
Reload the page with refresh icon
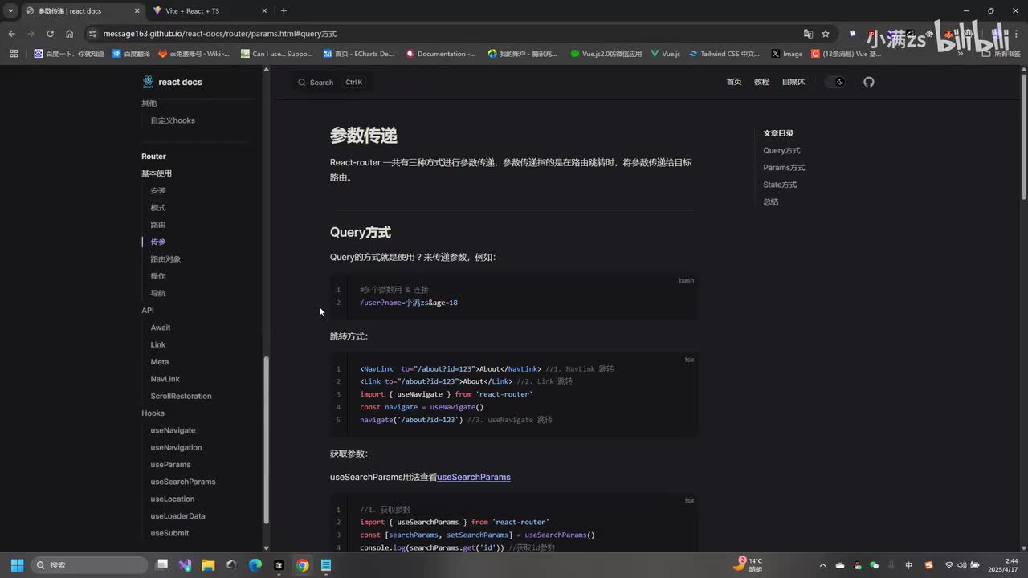pos(50,34)
